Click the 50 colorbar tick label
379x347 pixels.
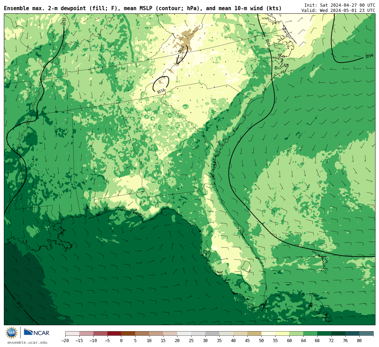(261, 341)
